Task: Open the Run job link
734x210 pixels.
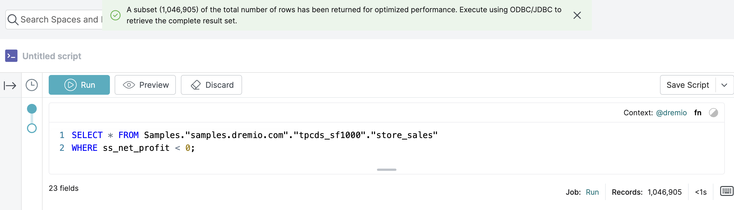Action: pos(592,192)
